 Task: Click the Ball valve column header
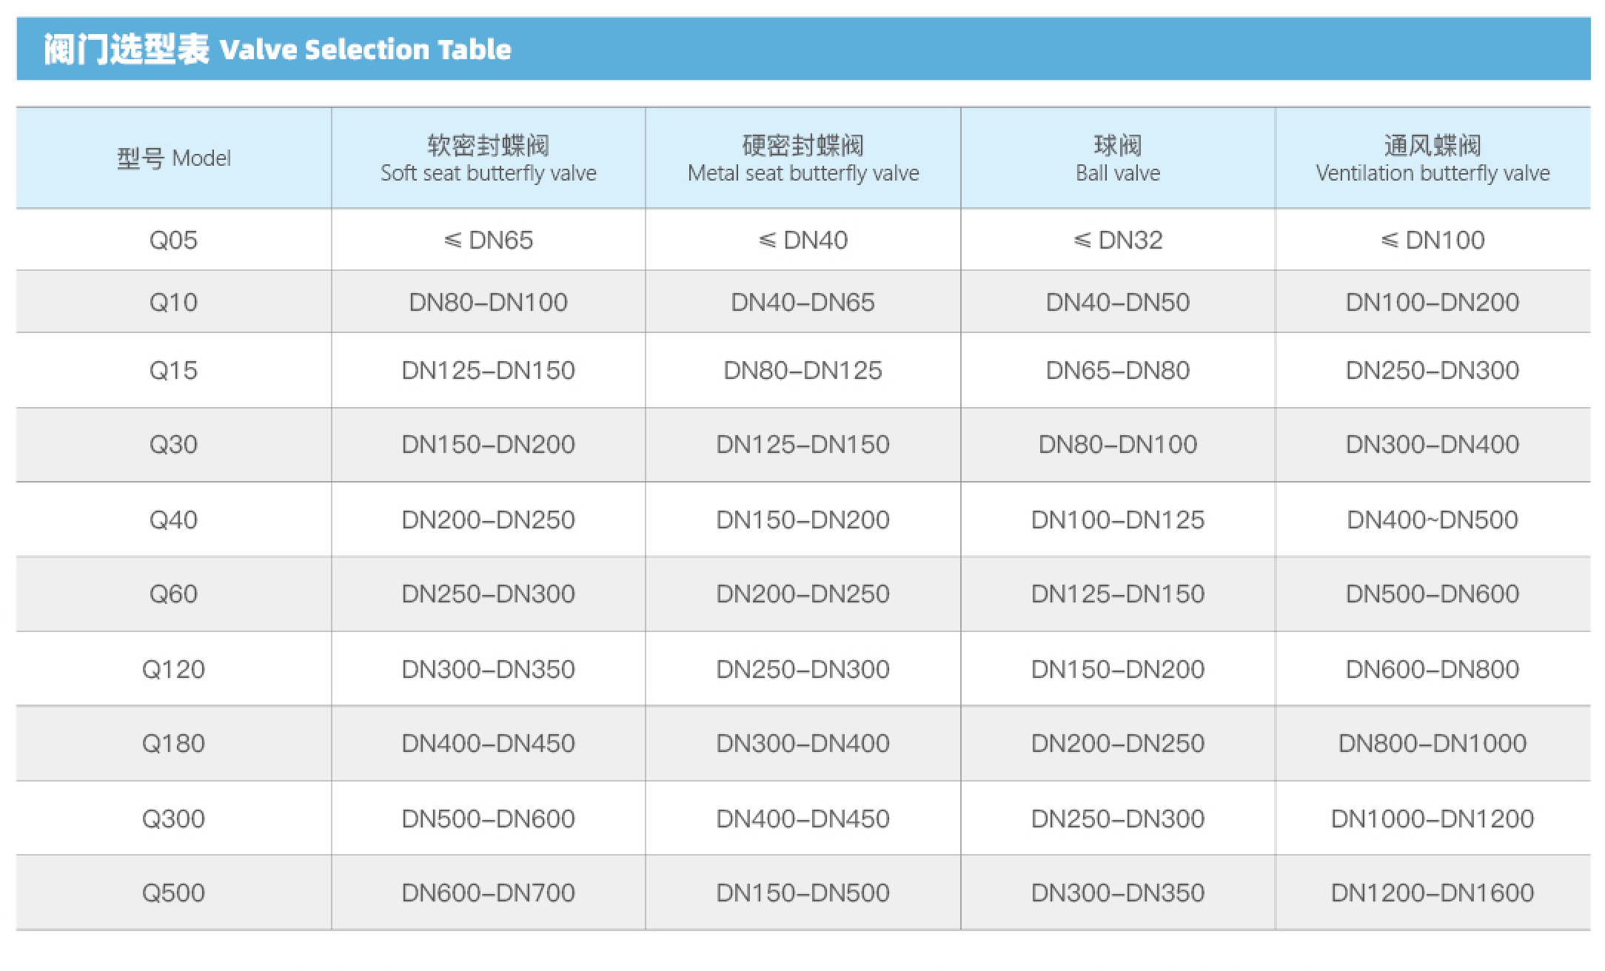point(1118,158)
